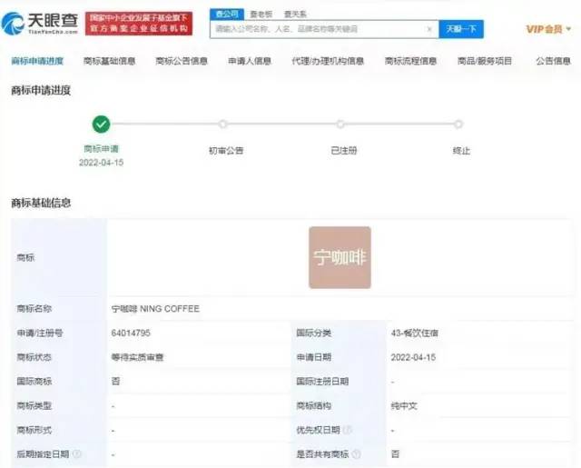Click the 宁咖啡 trademark image thumbnail
The width and height of the screenshot is (581, 468).
coord(340,257)
